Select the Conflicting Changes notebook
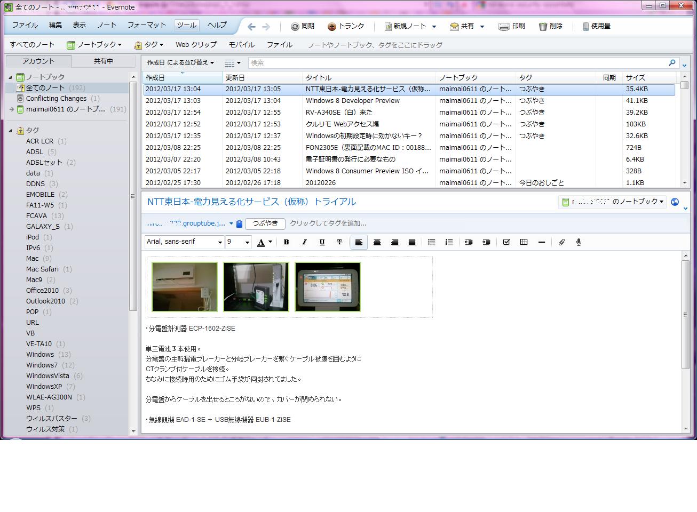 pos(56,99)
